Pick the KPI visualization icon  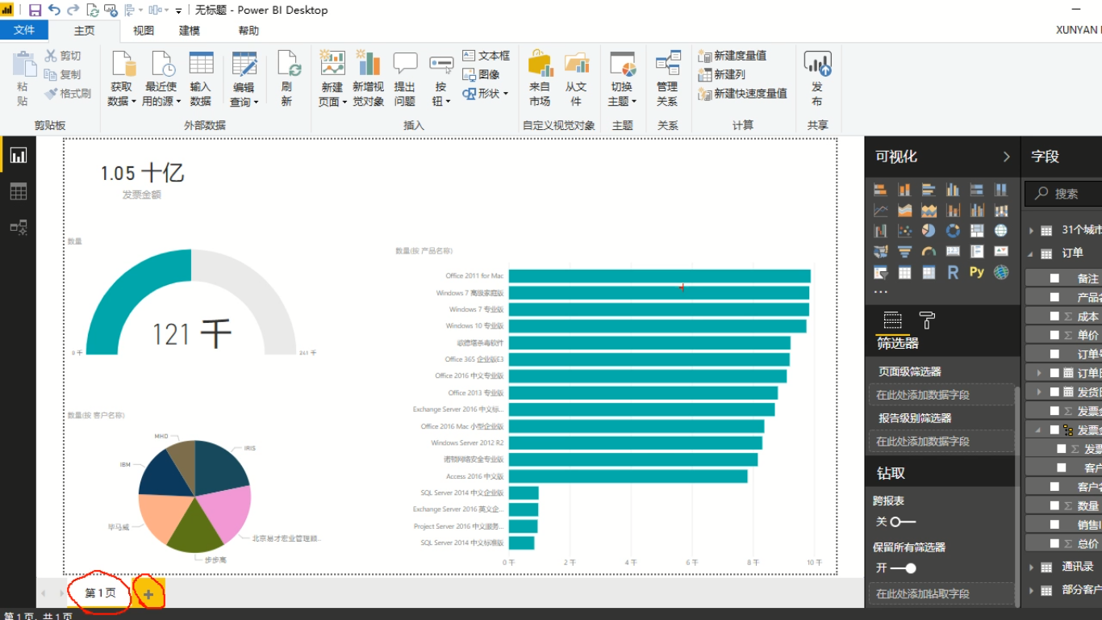(x=1001, y=252)
